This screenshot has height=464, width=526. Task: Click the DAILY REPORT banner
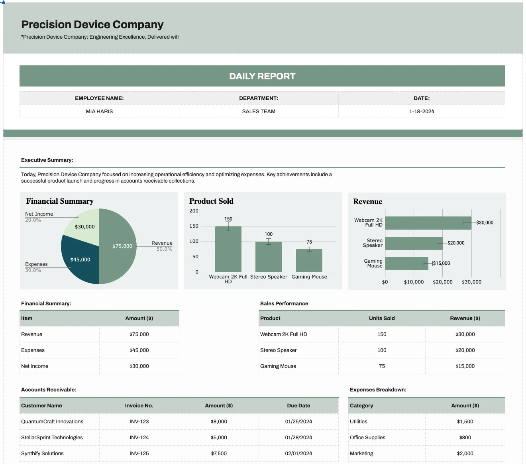pos(262,76)
